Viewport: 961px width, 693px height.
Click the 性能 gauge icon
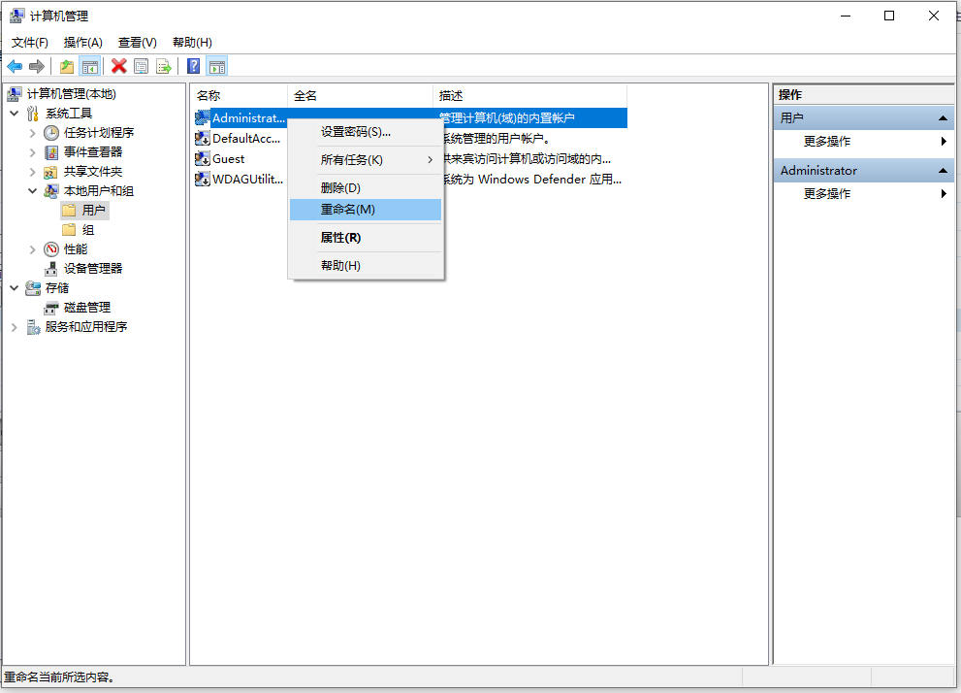51,249
